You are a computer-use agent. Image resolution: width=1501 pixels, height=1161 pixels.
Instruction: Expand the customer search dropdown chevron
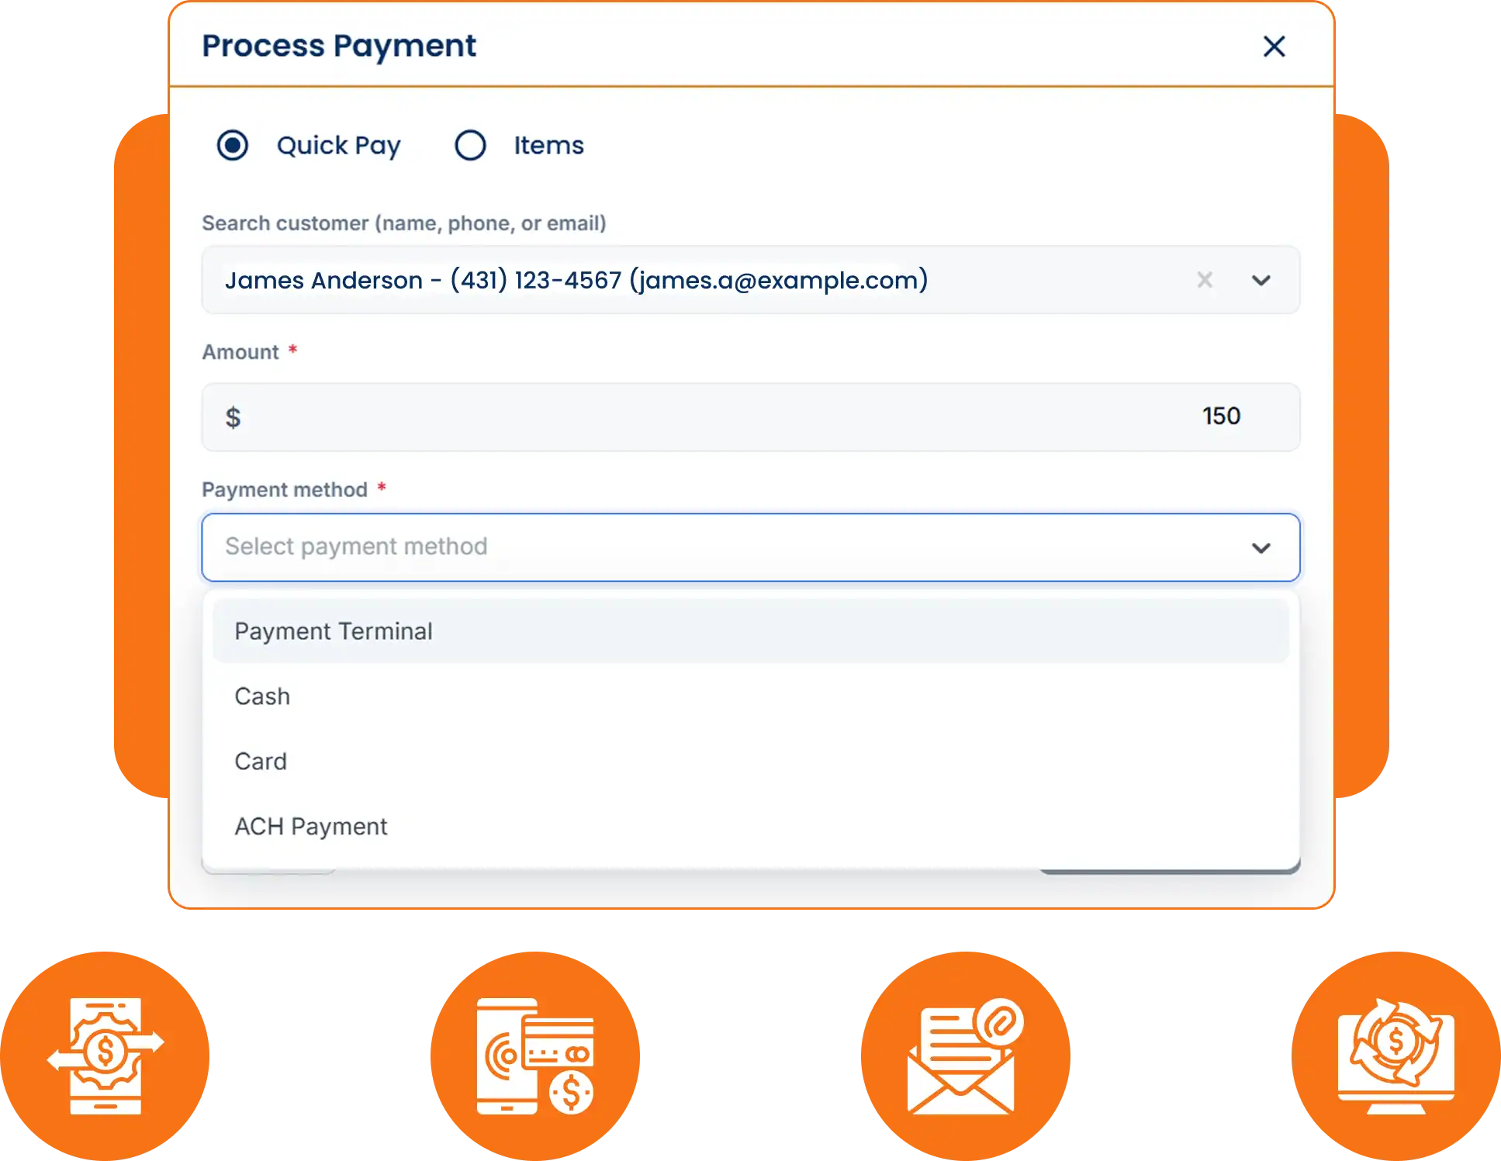(1261, 280)
